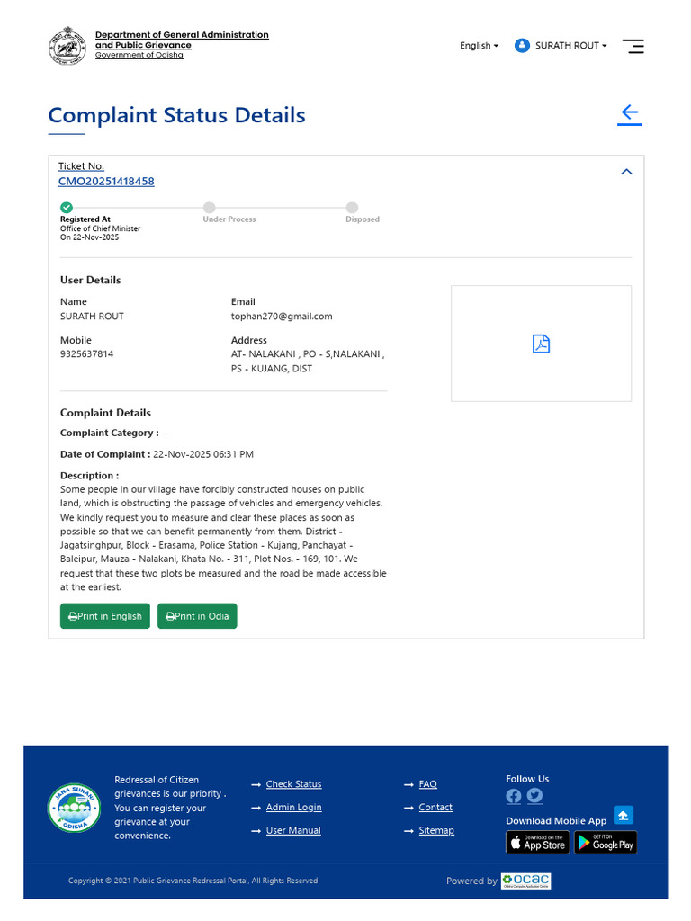Click the green Registered checkmark step
This screenshot has width=691, height=921.
click(67, 208)
